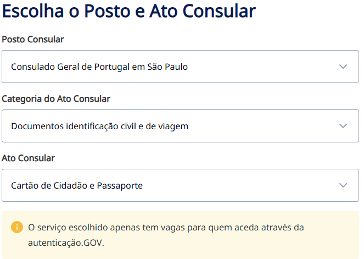Expand the Categoria do Ato Consular dropdown

click(x=181, y=126)
